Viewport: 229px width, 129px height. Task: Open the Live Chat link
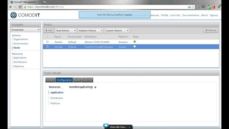[175, 15]
